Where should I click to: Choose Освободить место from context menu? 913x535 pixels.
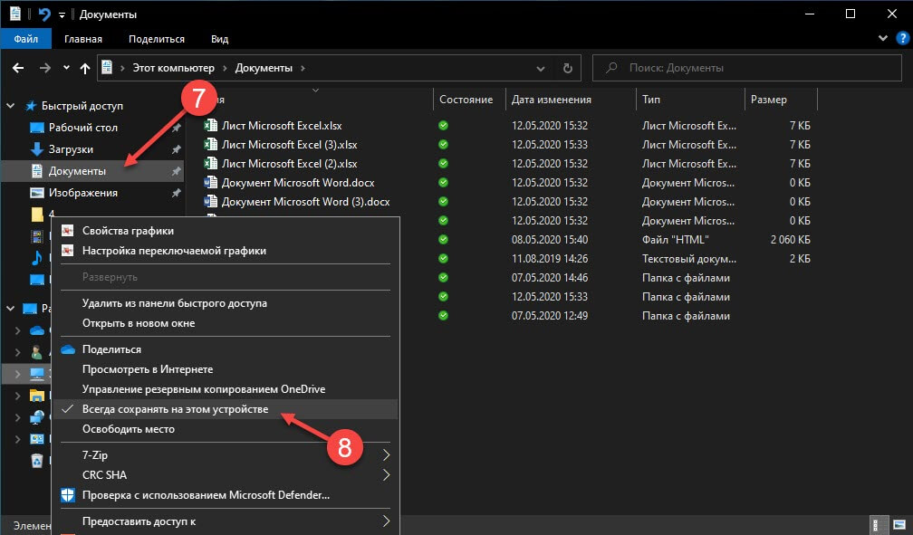128,429
